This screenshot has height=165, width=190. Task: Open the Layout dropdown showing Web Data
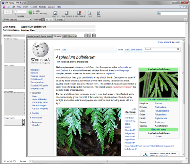click(x=20, y=20)
